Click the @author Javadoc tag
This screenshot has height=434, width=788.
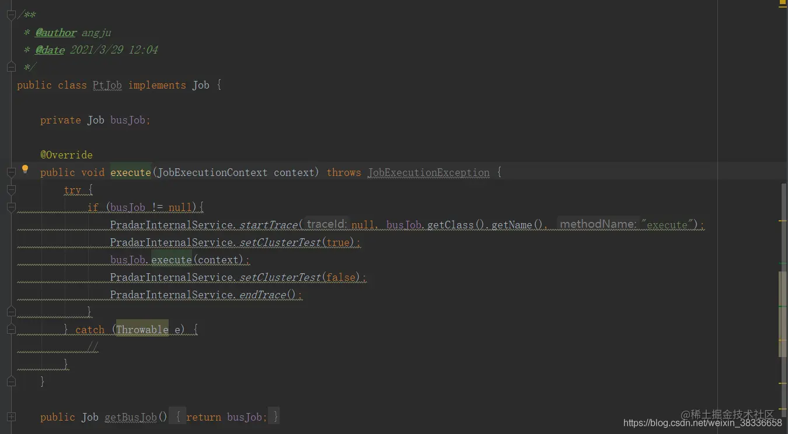(56, 33)
